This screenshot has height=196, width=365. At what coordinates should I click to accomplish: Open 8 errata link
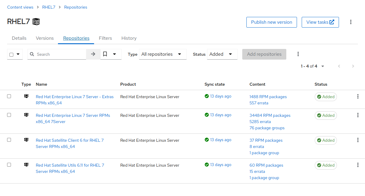257,146
